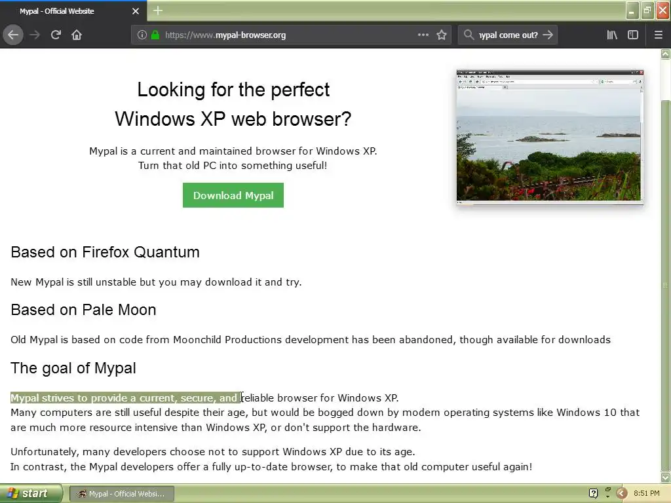Click 'In contrast, the Mypal developers' line
The image size is (671, 503).
coord(271,467)
